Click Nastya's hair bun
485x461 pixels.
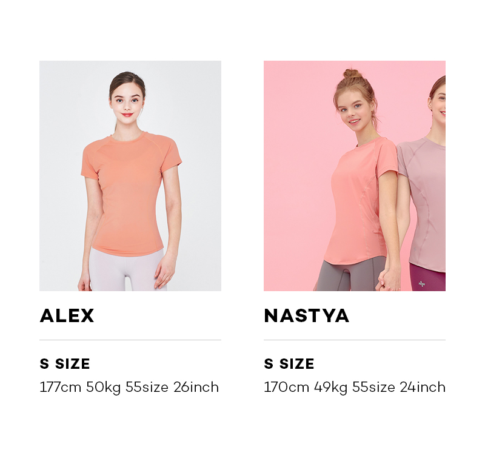click(x=352, y=73)
